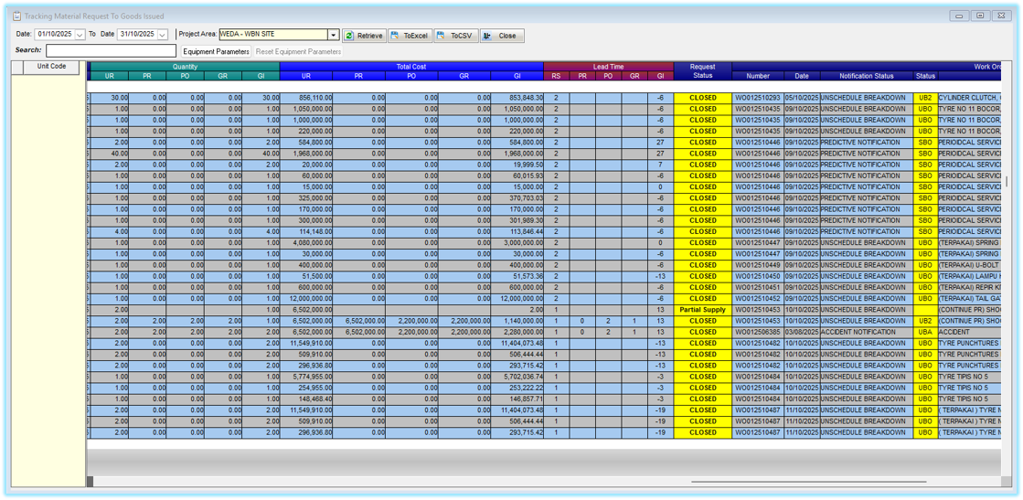Viewport: 1023px width, 500px height.
Task: Click the 5,774,955.00 cost cell
Action: (306, 377)
